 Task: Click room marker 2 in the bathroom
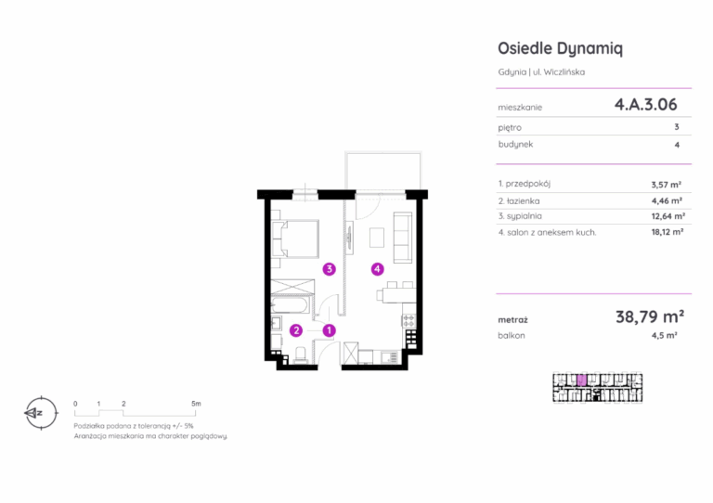(x=296, y=329)
